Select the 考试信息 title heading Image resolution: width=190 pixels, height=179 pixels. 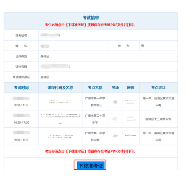coord(91,17)
